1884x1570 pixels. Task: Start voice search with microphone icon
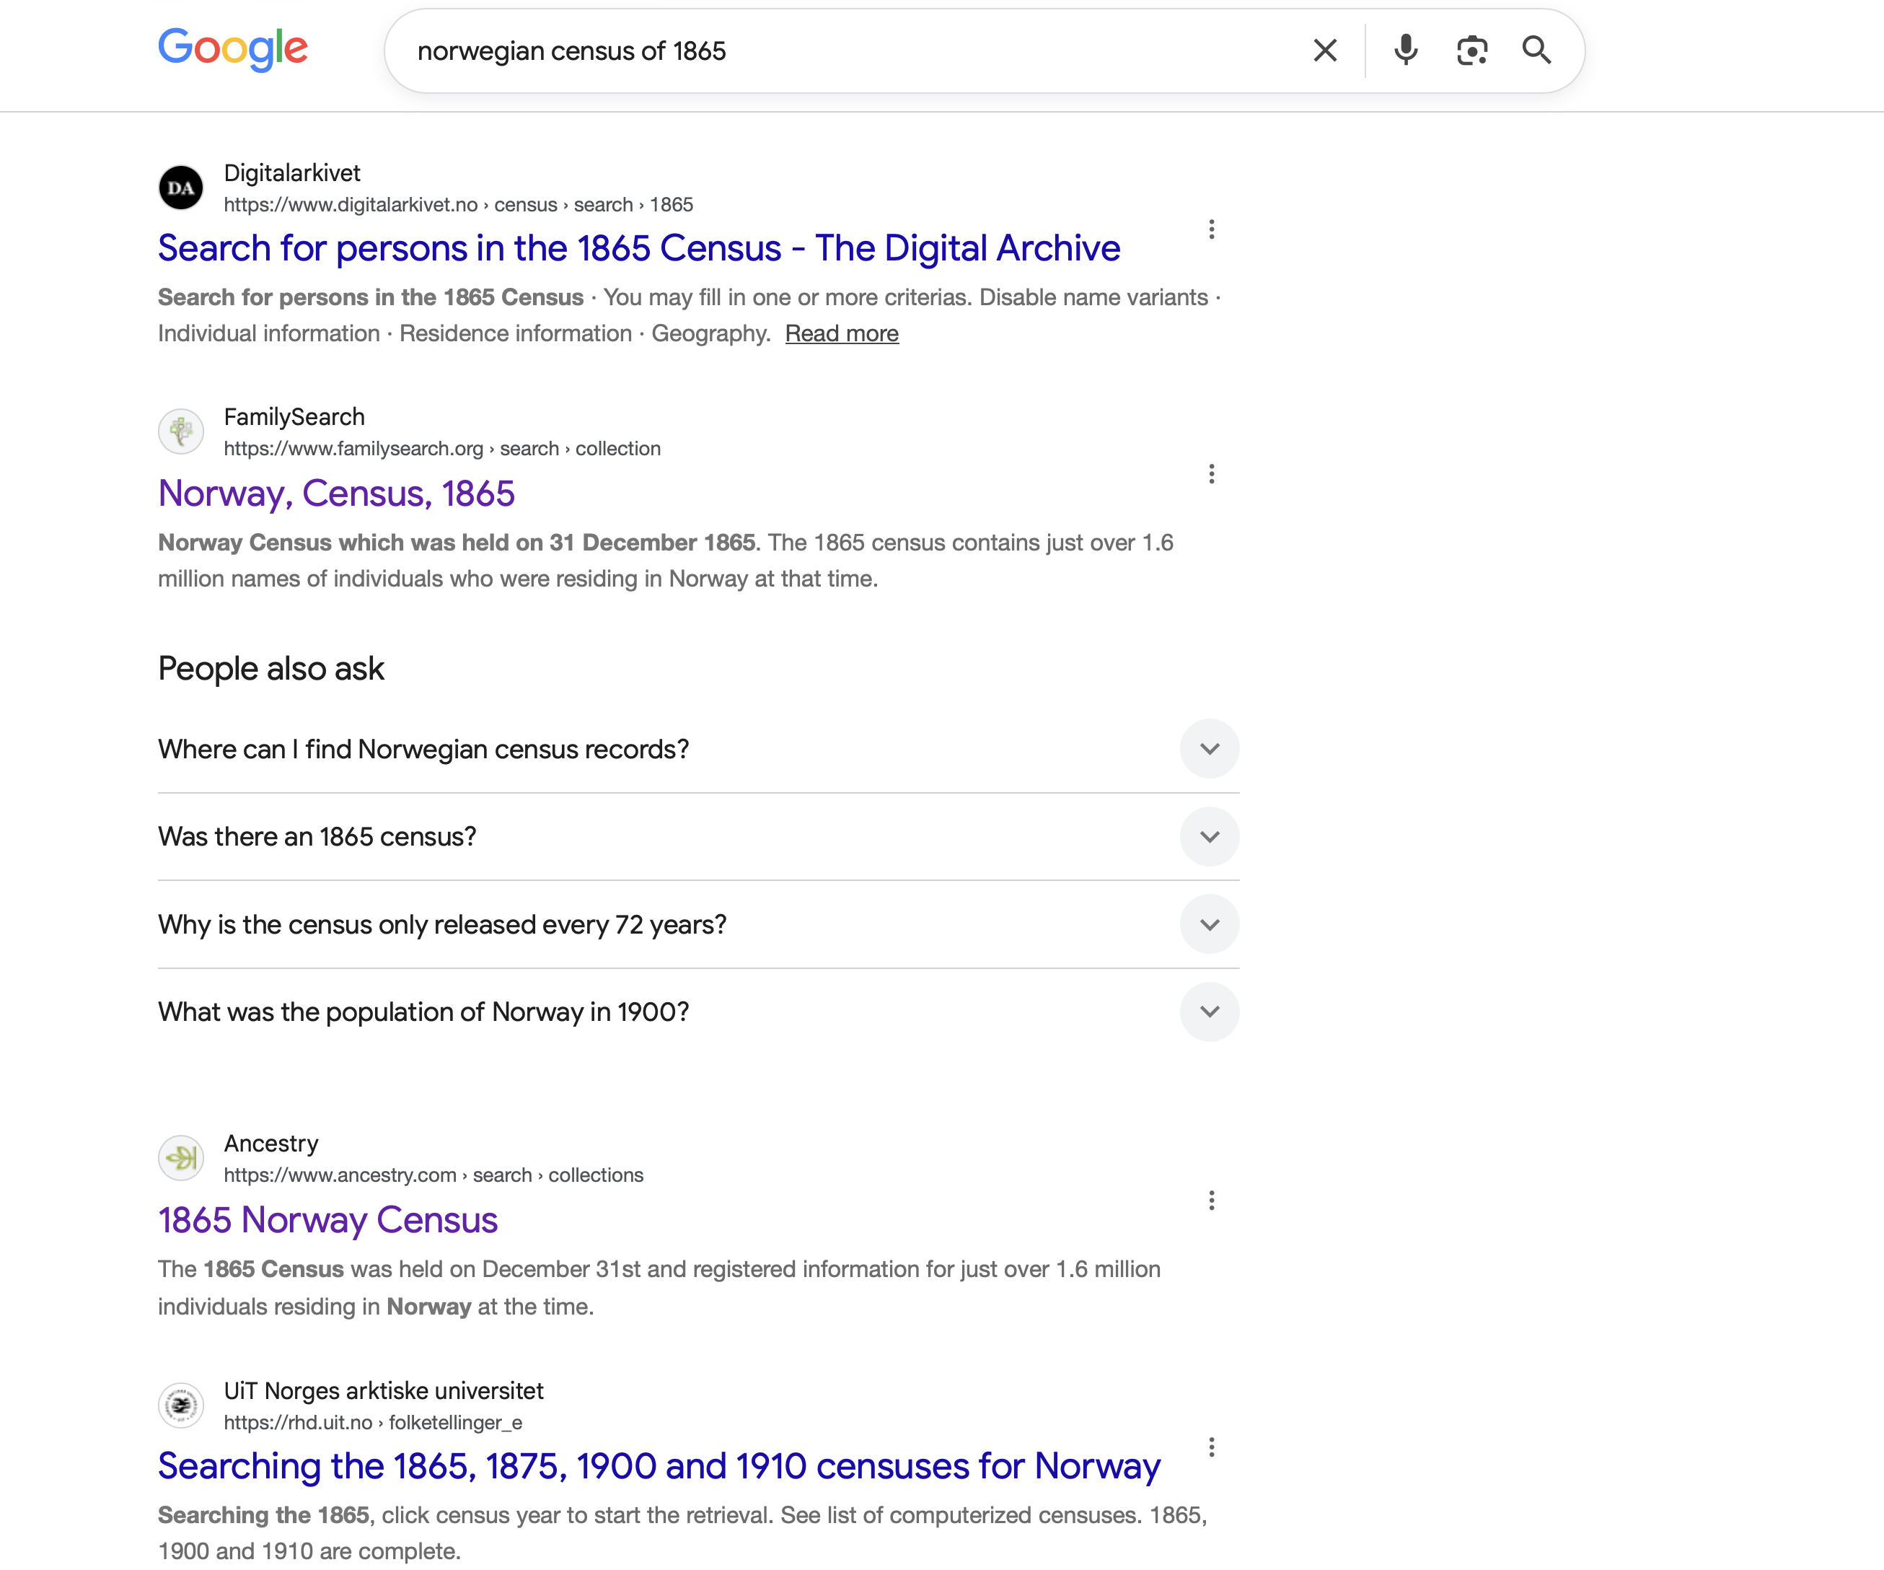coord(1406,51)
